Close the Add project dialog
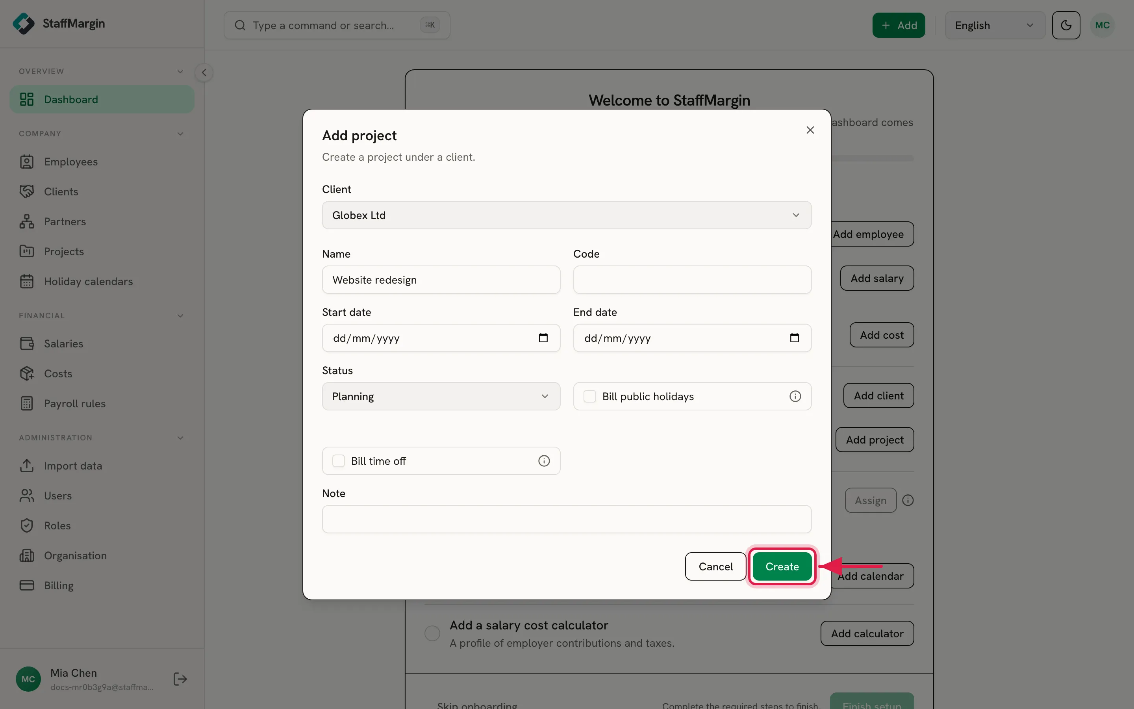Screen dimensions: 1134x709 [810, 130]
